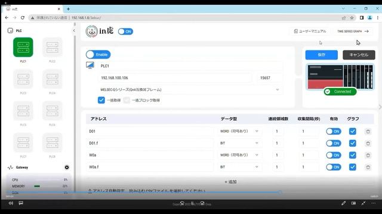
Task: Expand right side panel chevron
Action: (380, 107)
